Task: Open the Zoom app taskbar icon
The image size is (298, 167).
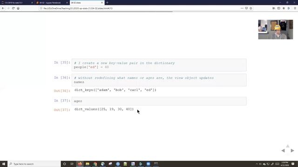Action: pos(148,164)
